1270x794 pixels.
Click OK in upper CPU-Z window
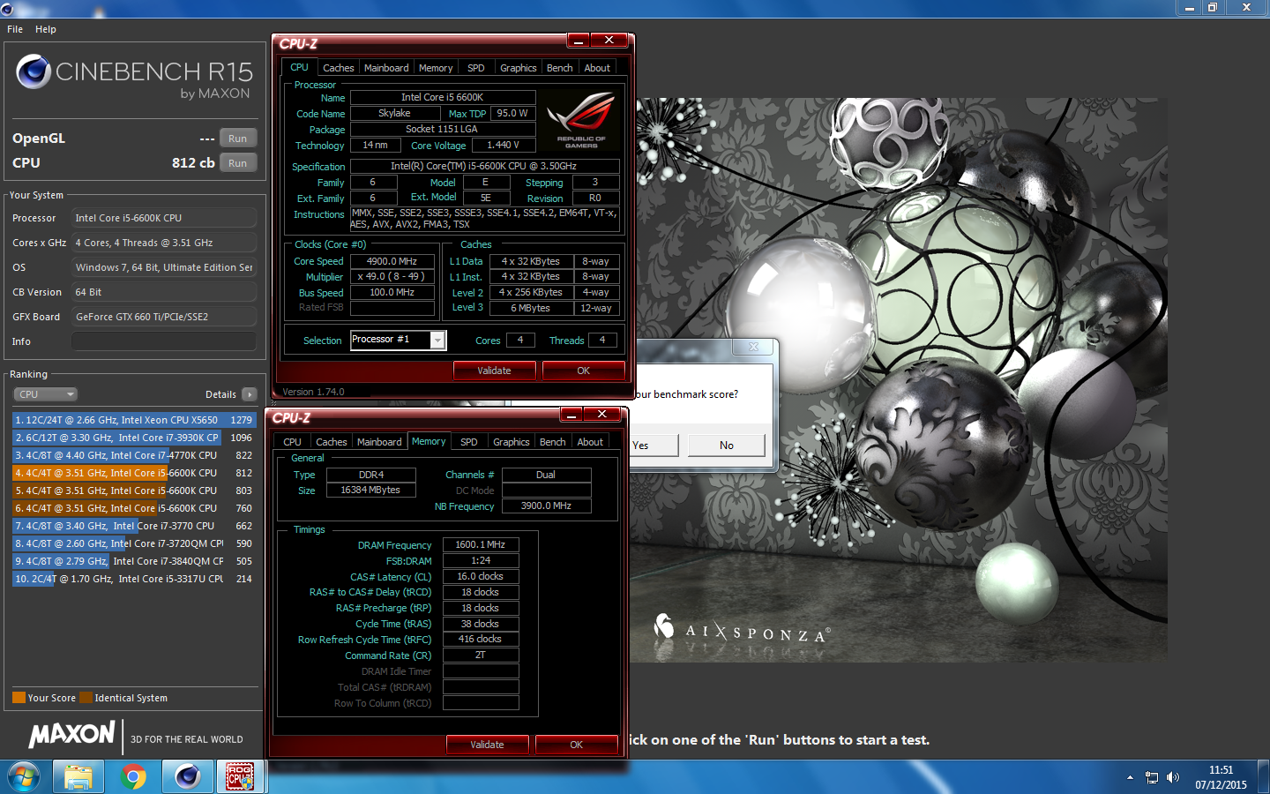[583, 371]
